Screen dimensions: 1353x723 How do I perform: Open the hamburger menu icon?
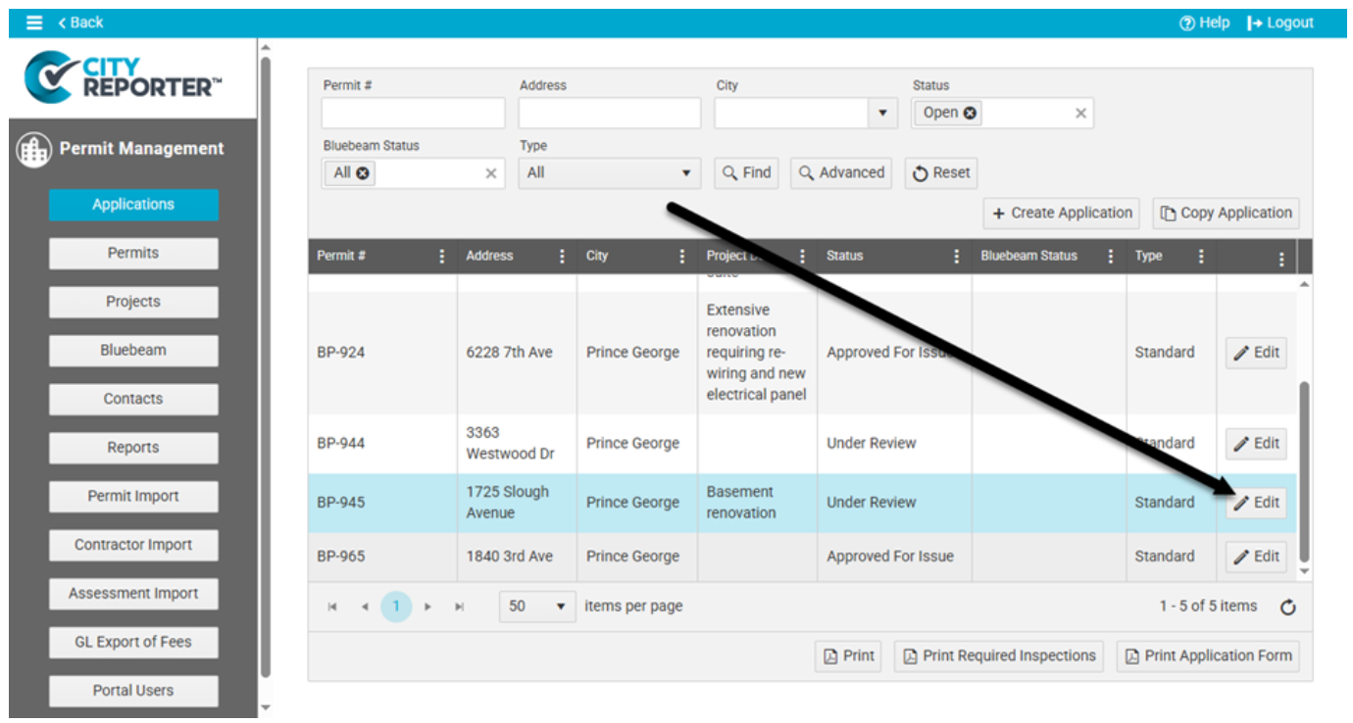34,23
